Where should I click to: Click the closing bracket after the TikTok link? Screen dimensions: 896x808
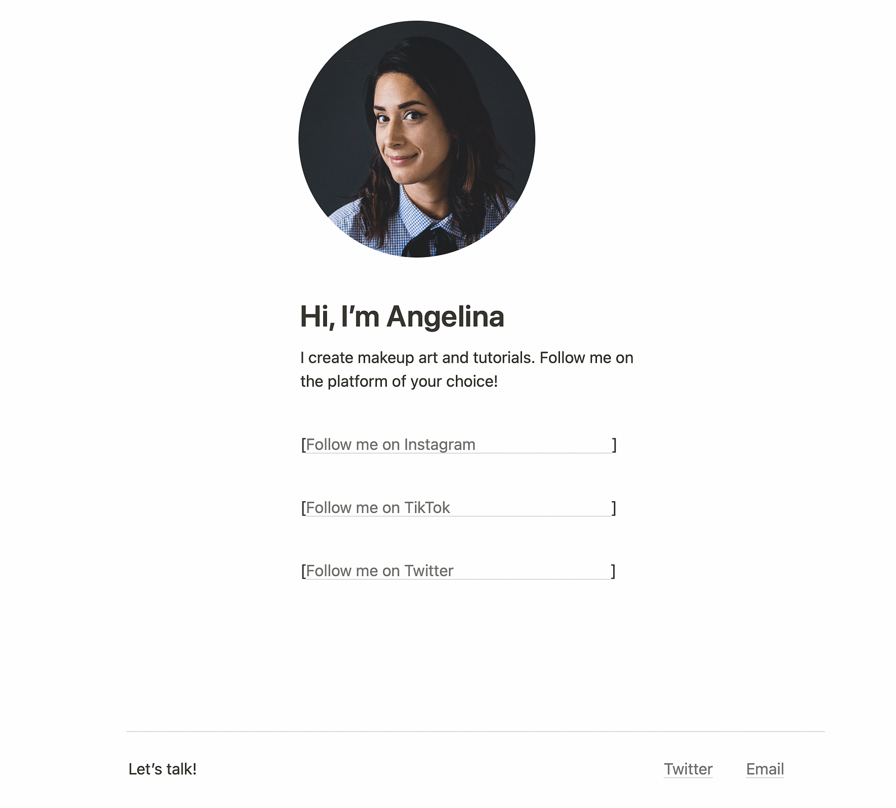614,508
